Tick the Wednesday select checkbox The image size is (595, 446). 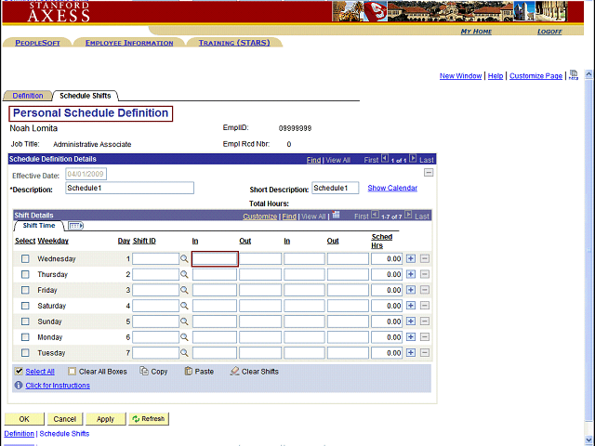(25, 259)
